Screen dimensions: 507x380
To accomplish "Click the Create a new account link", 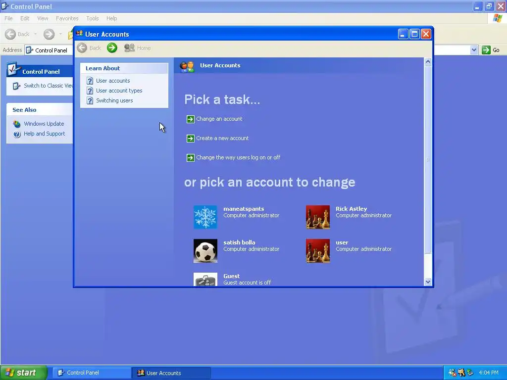I will (x=222, y=139).
